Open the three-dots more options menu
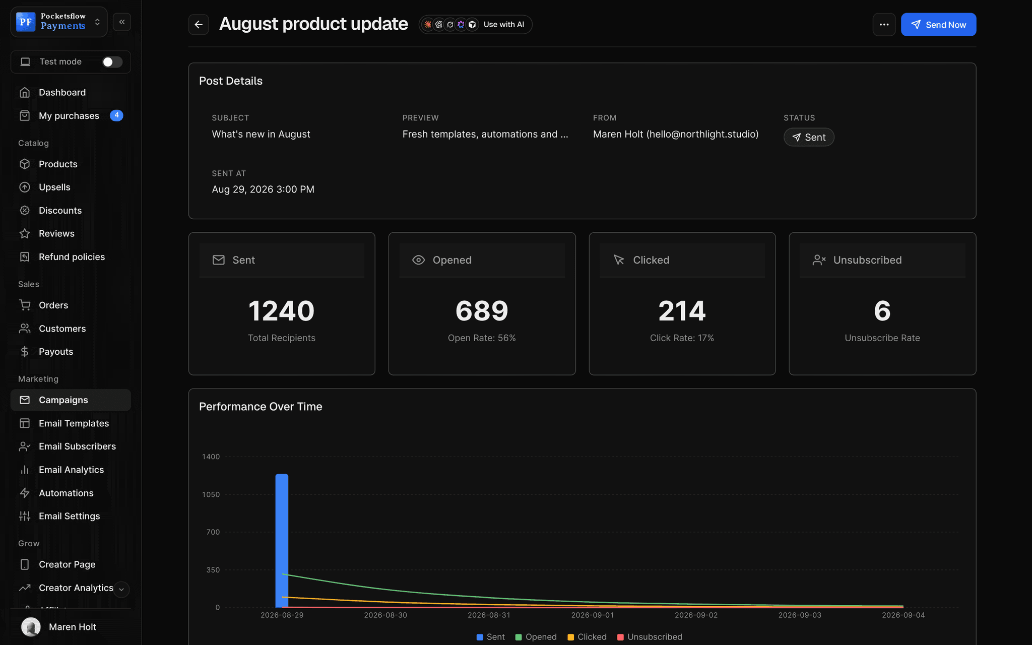This screenshot has width=1032, height=645. coord(884,24)
